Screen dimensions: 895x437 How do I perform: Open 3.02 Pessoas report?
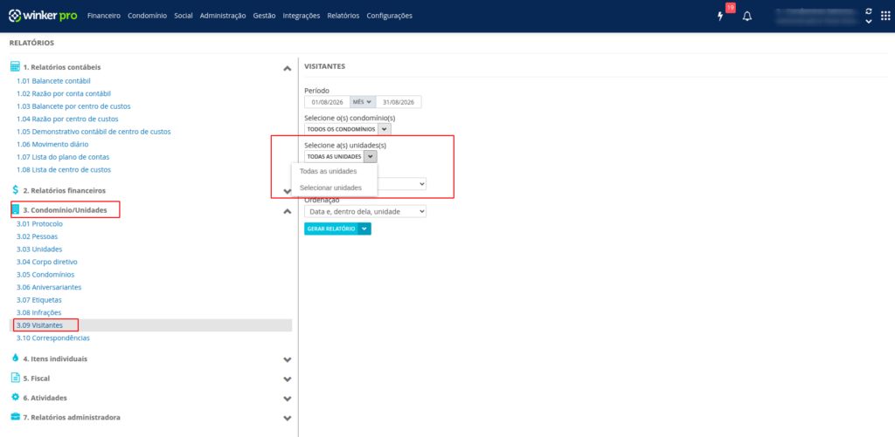coord(37,236)
